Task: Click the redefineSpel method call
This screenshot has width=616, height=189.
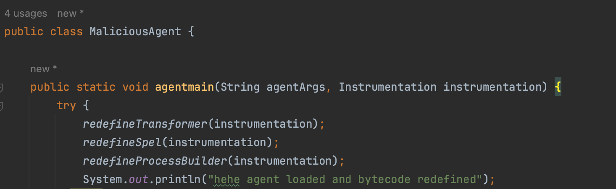Action: 122,143
